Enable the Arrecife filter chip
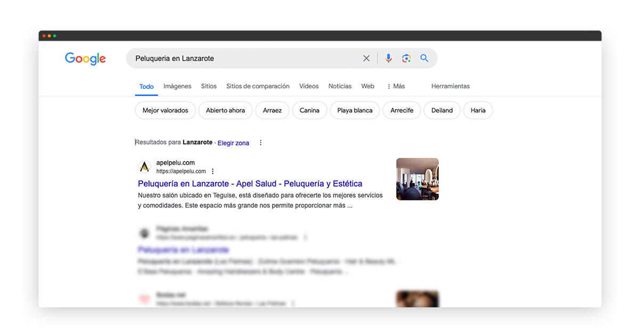The height and width of the screenshot is (335, 639). (402, 111)
